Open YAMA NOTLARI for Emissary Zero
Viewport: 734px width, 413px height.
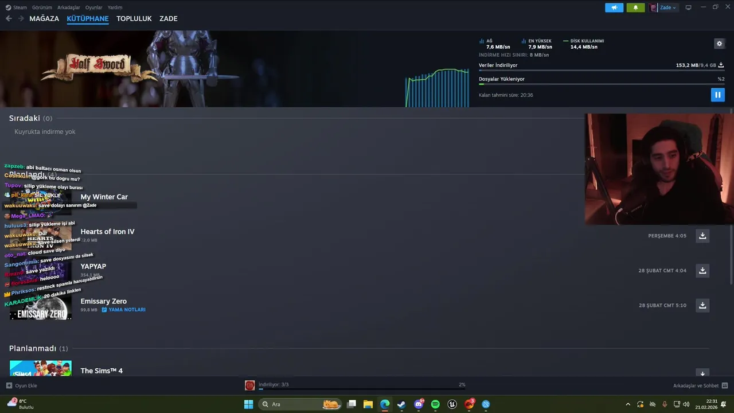coord(123,310)
